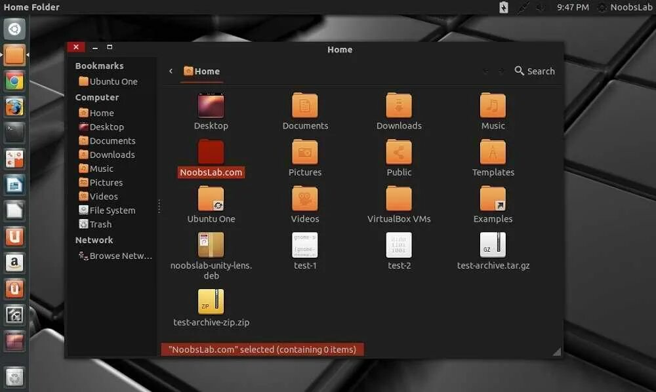
Task: Launch Google Chrome from launcher
Action: click(x=14, y=81)
